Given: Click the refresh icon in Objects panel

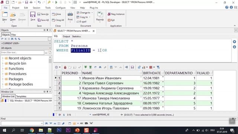Looking at the screenshot, I should 2,39.
